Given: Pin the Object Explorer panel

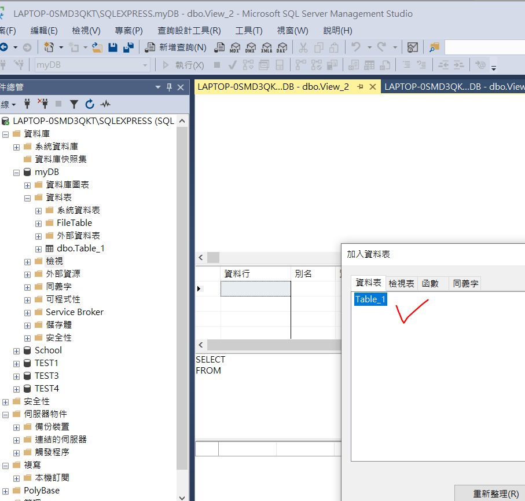Looking at the screenshot, I should coord(169,87).
